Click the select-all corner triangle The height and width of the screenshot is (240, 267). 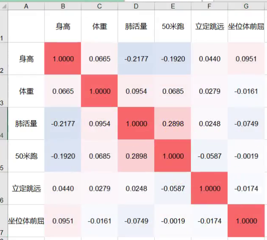coord(4,6)
